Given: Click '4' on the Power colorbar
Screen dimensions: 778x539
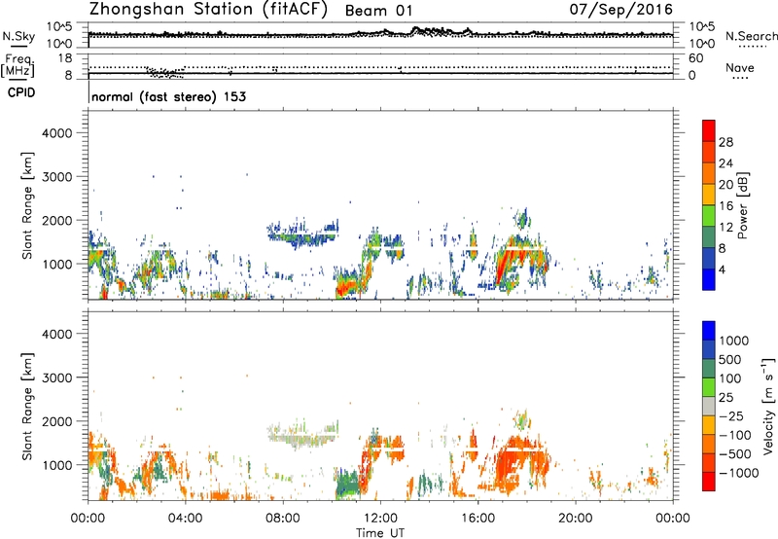Looking at the screenshot, I should pyautogui.click(x=723, y=270).
